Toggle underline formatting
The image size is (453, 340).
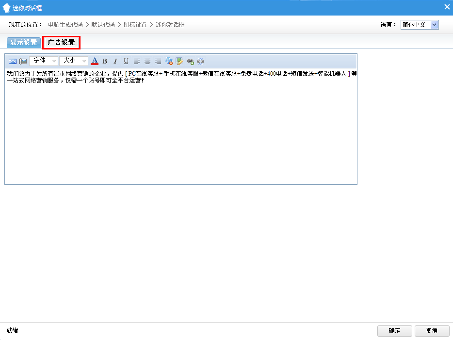click(126, 61)
